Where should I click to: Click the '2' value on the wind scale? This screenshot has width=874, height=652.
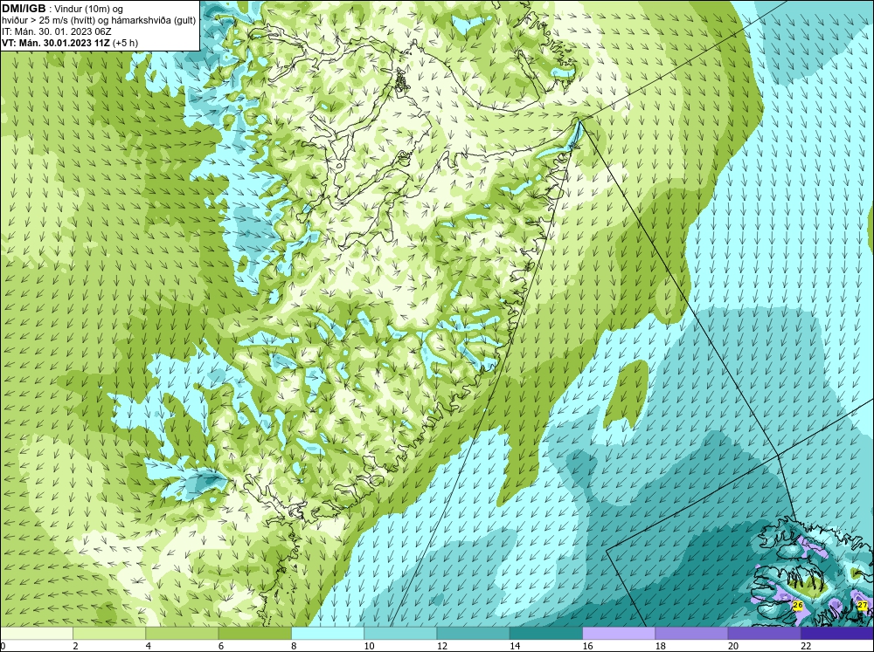(75, 646)
